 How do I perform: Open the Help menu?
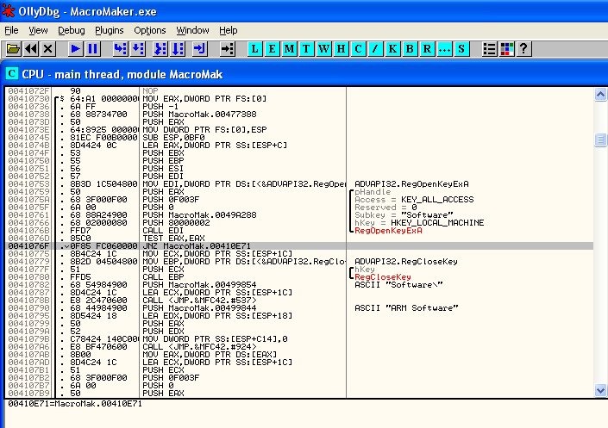228,30
